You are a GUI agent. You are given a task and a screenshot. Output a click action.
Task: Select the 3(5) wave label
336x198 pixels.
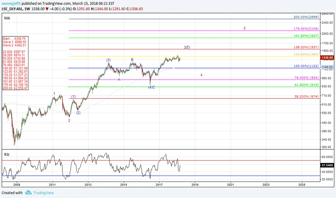click(x=187, y=47)
